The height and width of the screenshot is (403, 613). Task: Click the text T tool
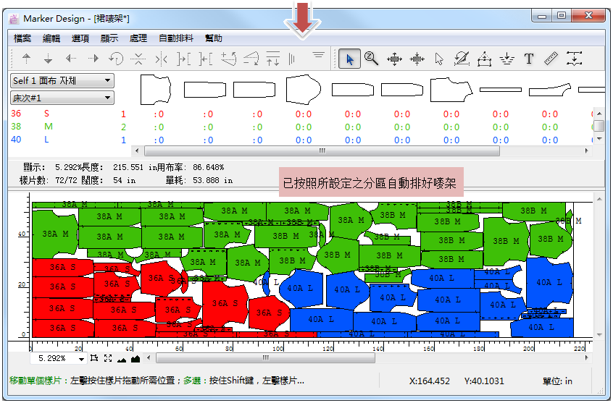(x=529, y=59)
